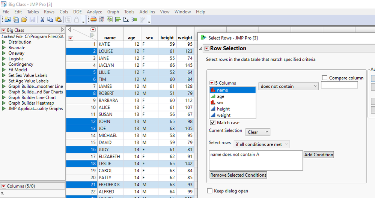Click the Open file folder icon
Screen dimensions: 375x198
point(24,19)
